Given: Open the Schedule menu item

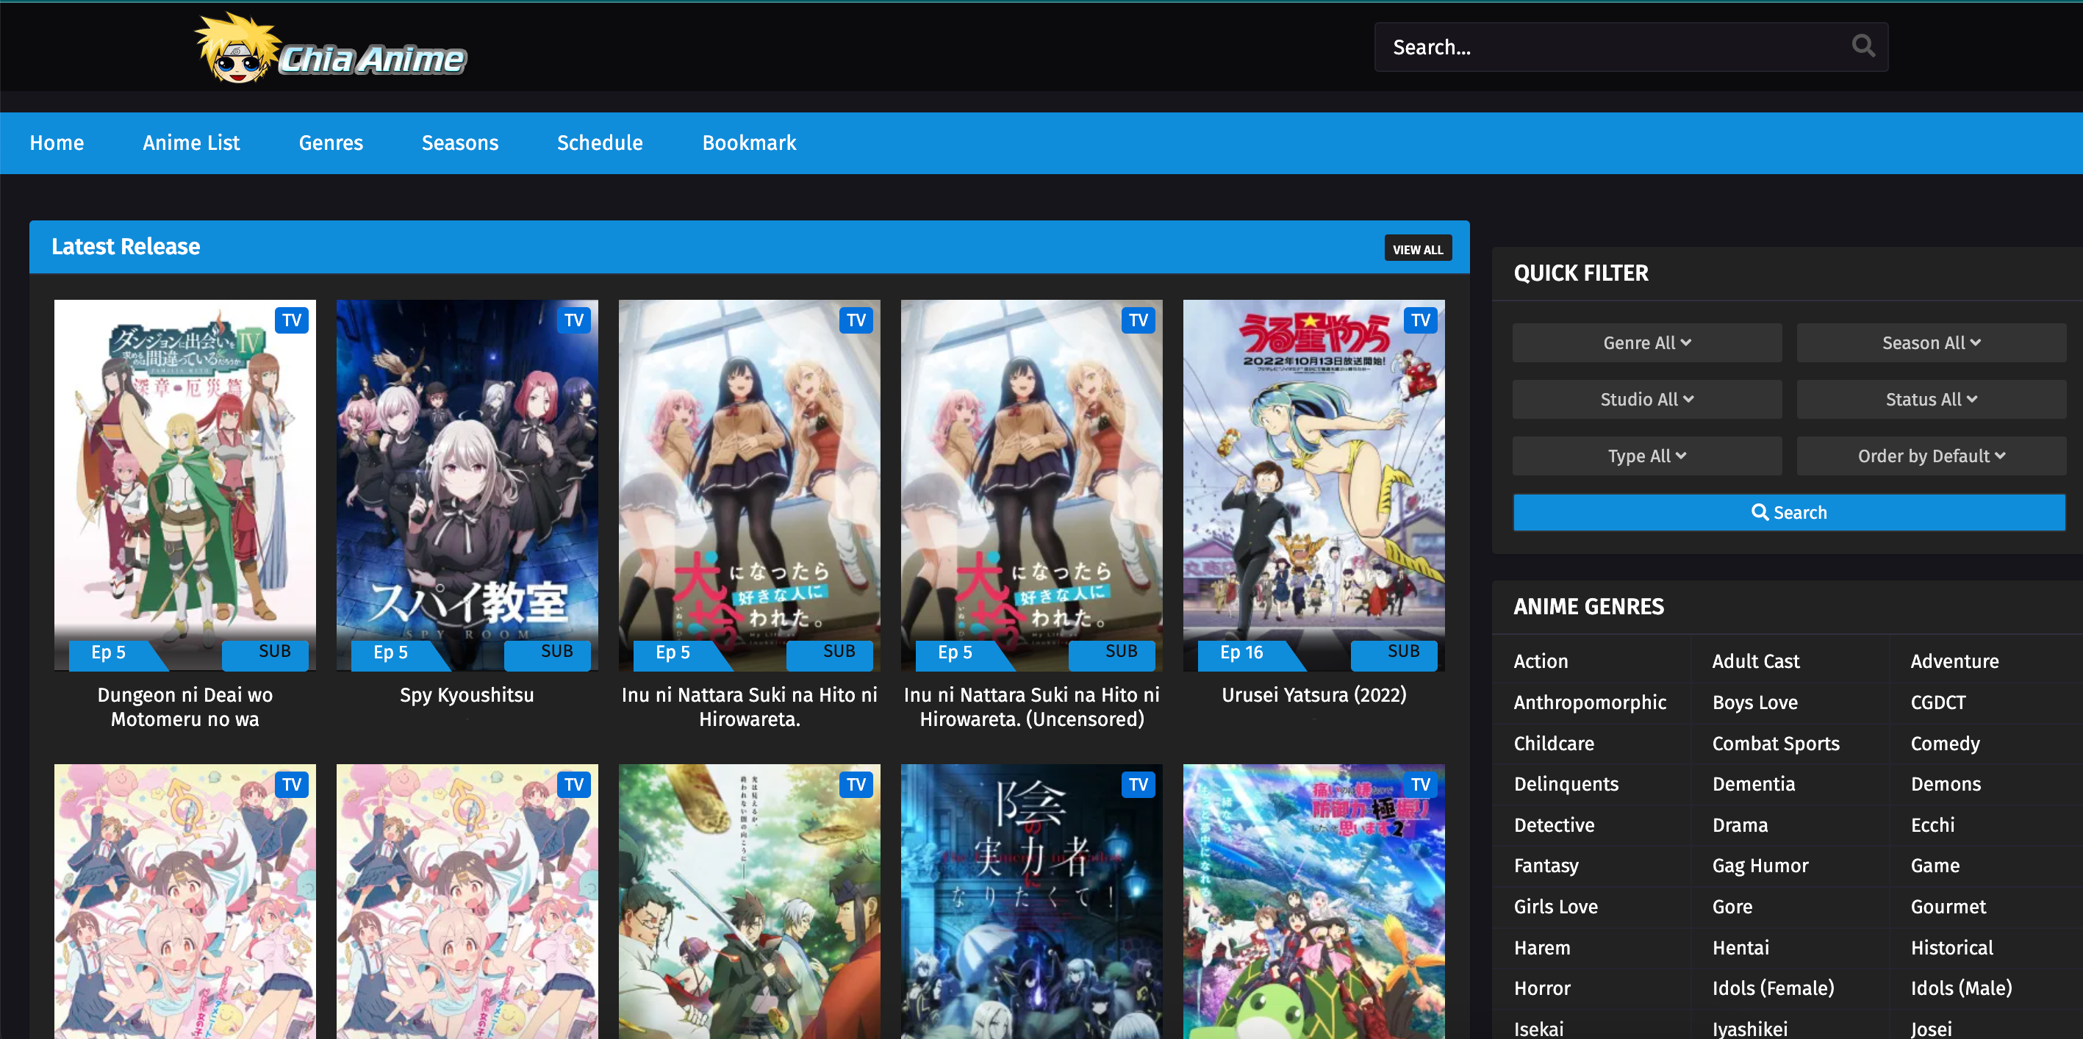Looking at the screenshot, I should [x=599, y=143].
